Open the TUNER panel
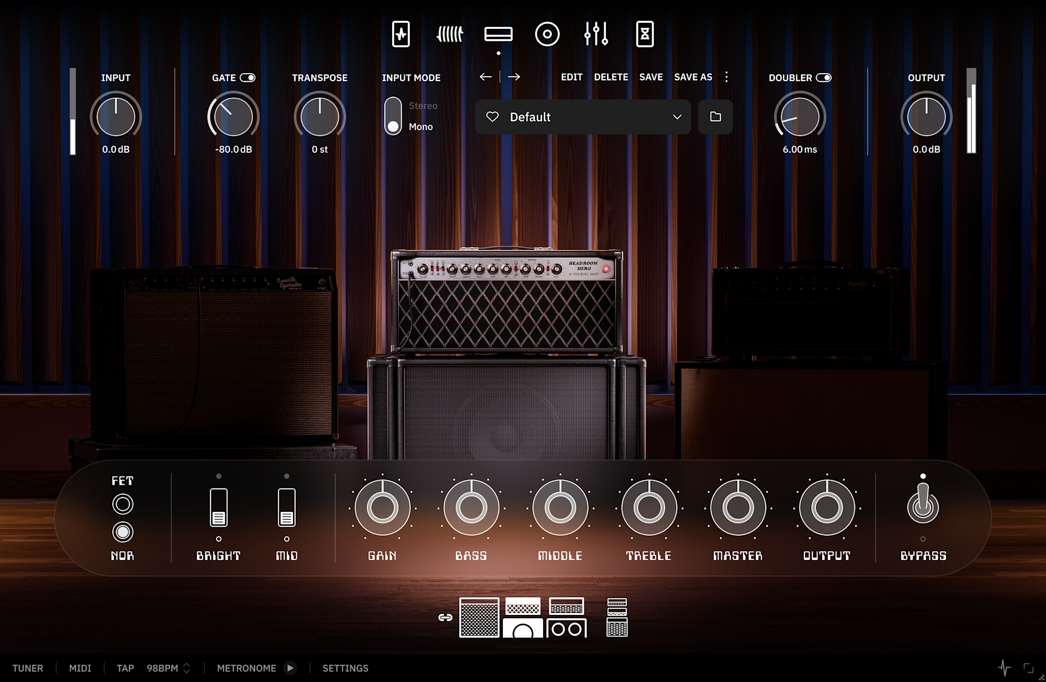Image resolution: width=1046 pixels, height=682 pixels. (x=28, y=668)
